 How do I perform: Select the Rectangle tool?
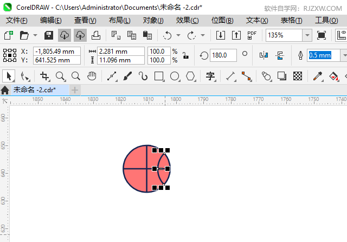(159, 76)
